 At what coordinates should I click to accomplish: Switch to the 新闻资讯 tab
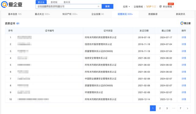[180, 14]
